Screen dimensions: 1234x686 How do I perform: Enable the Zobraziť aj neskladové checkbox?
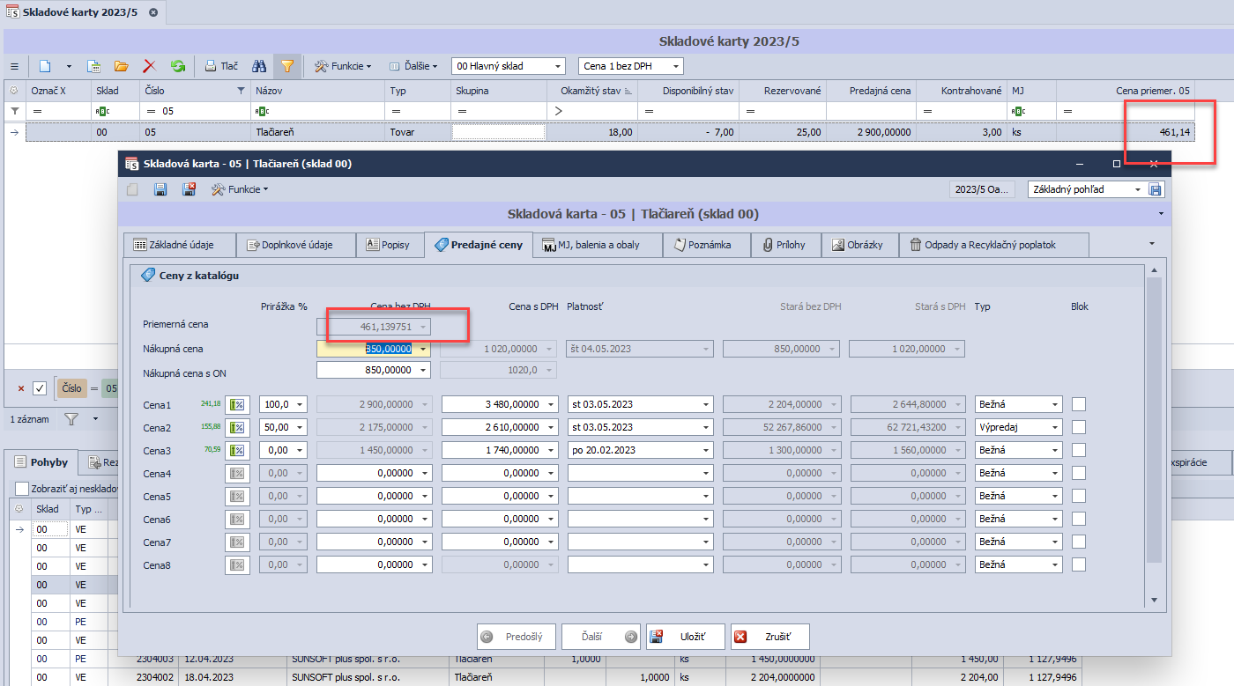(x=22, y=489)
